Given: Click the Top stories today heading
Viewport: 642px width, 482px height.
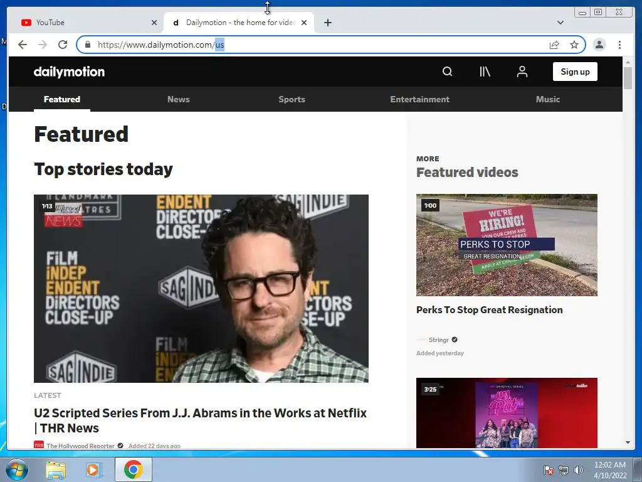Looking at the screenshot, I should click(x=103, y=169).
